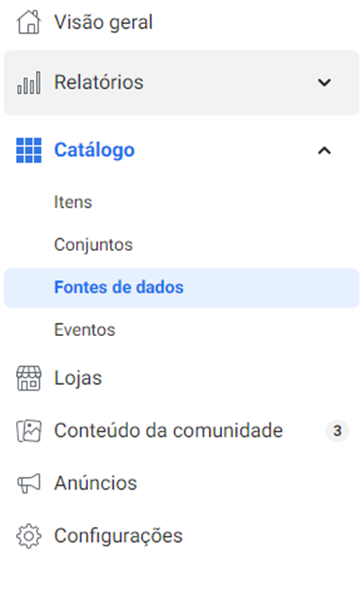Open the Lojas menu item
Viewport: 362px width, 615px height.
pos(78,378)
